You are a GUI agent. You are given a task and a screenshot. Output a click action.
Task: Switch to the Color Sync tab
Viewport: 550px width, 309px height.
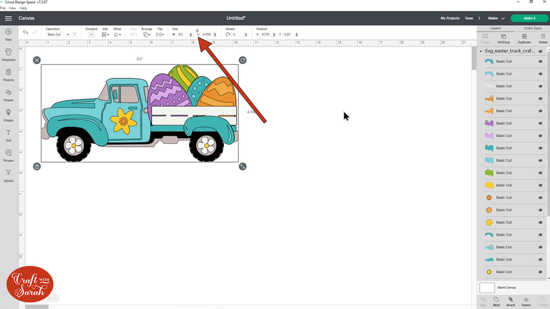tap(533, 28)
